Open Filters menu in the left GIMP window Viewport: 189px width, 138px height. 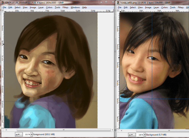tap(65, 7)
